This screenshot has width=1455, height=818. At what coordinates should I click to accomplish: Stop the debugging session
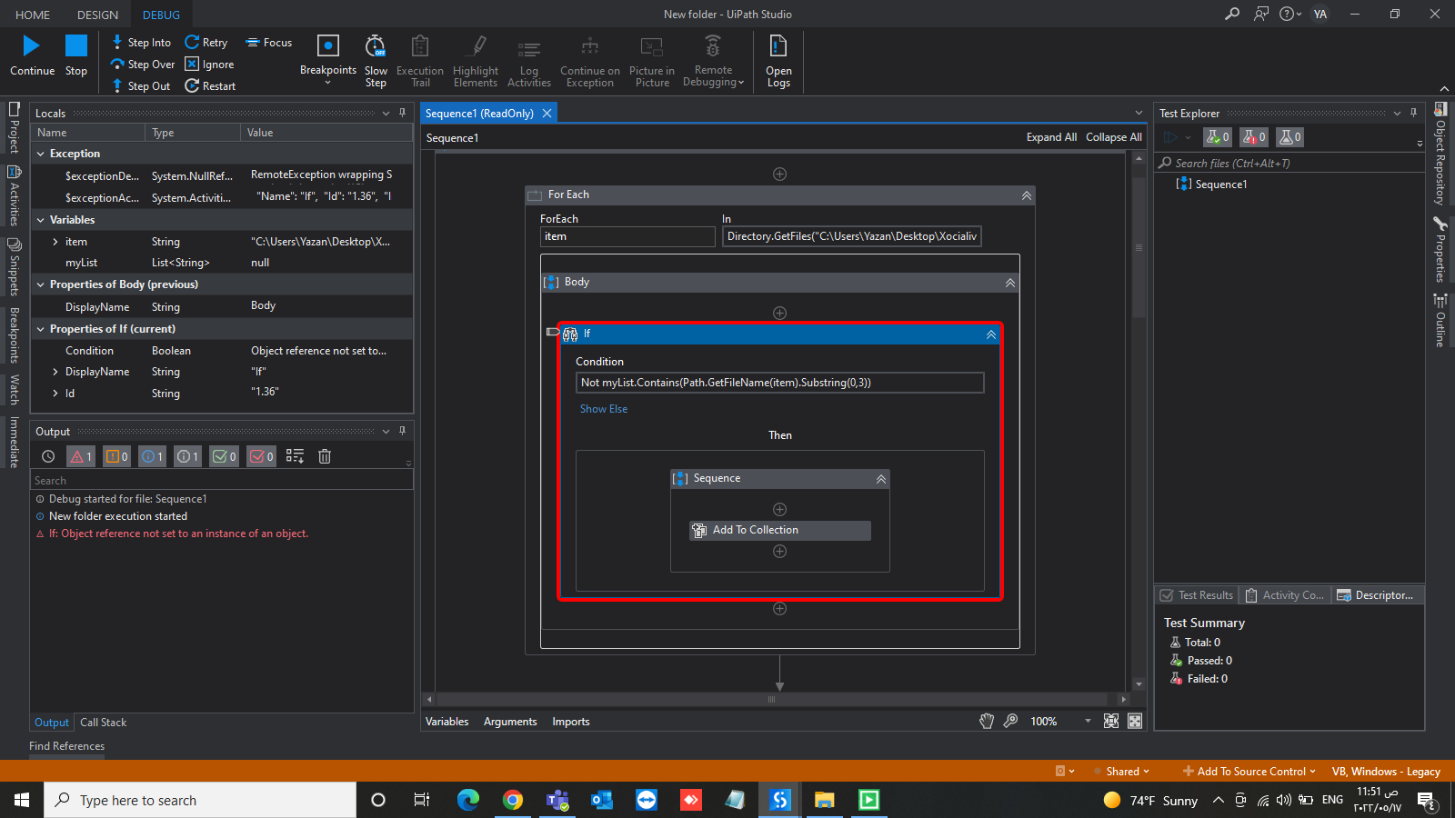pos(76,46)
